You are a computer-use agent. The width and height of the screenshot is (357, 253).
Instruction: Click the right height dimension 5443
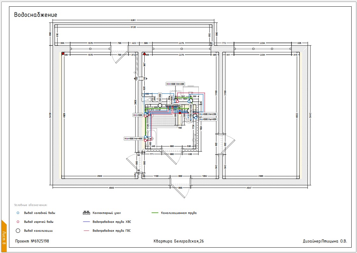click(310, 115)
